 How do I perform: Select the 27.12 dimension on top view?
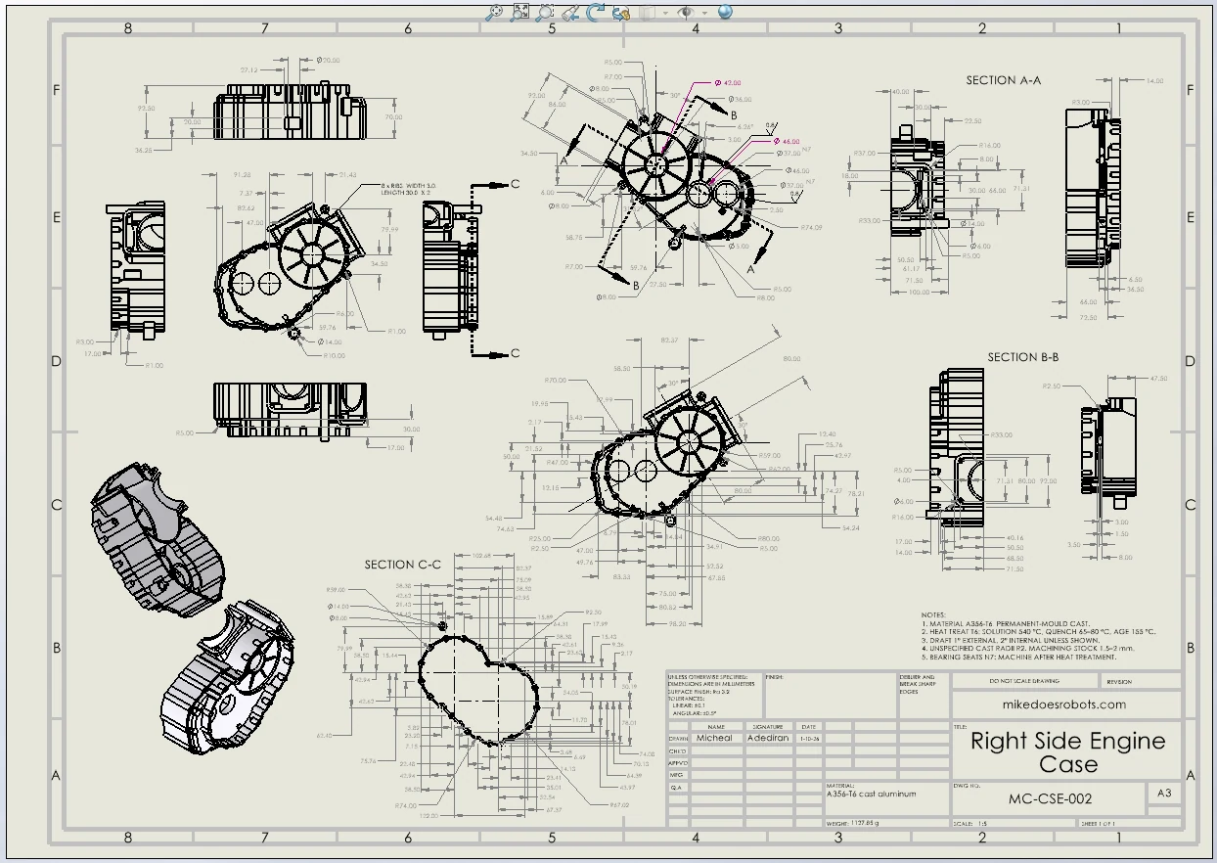(x=248, y=70)
